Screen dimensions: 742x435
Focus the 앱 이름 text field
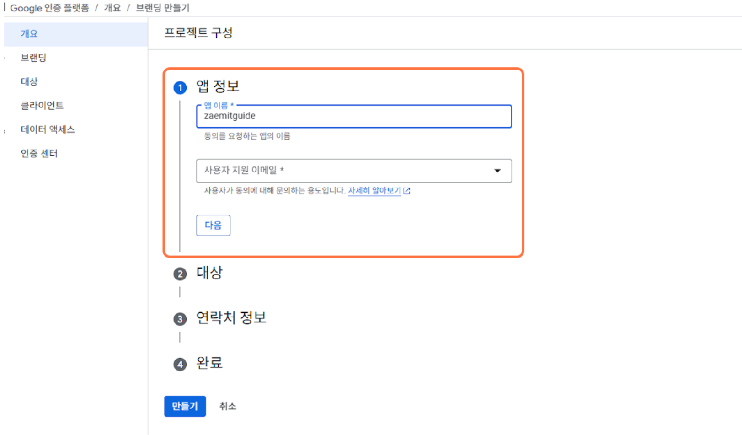354,116
